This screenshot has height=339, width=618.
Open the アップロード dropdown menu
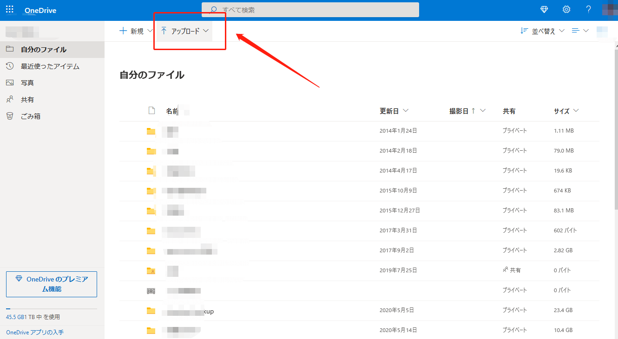pos(184,31)
